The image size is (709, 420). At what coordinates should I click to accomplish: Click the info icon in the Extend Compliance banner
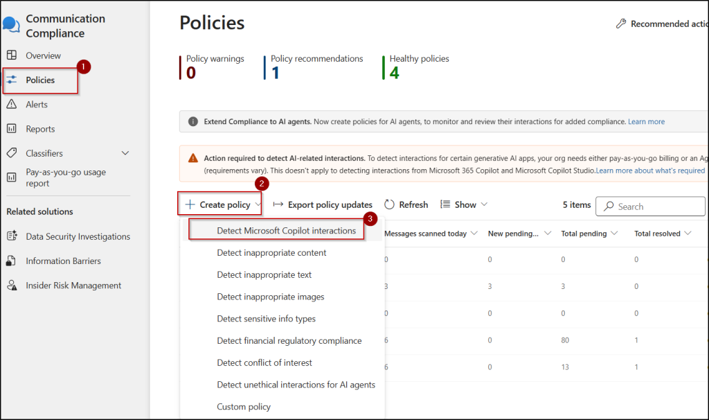[x=193, y=121]
